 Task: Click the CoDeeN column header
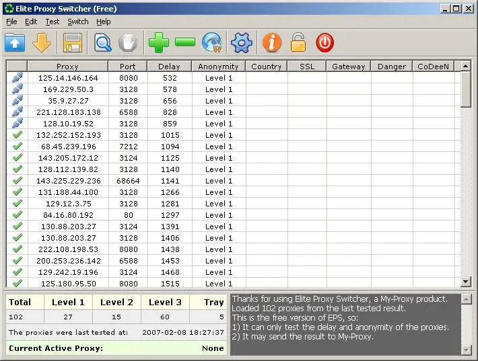click(433, 67)
